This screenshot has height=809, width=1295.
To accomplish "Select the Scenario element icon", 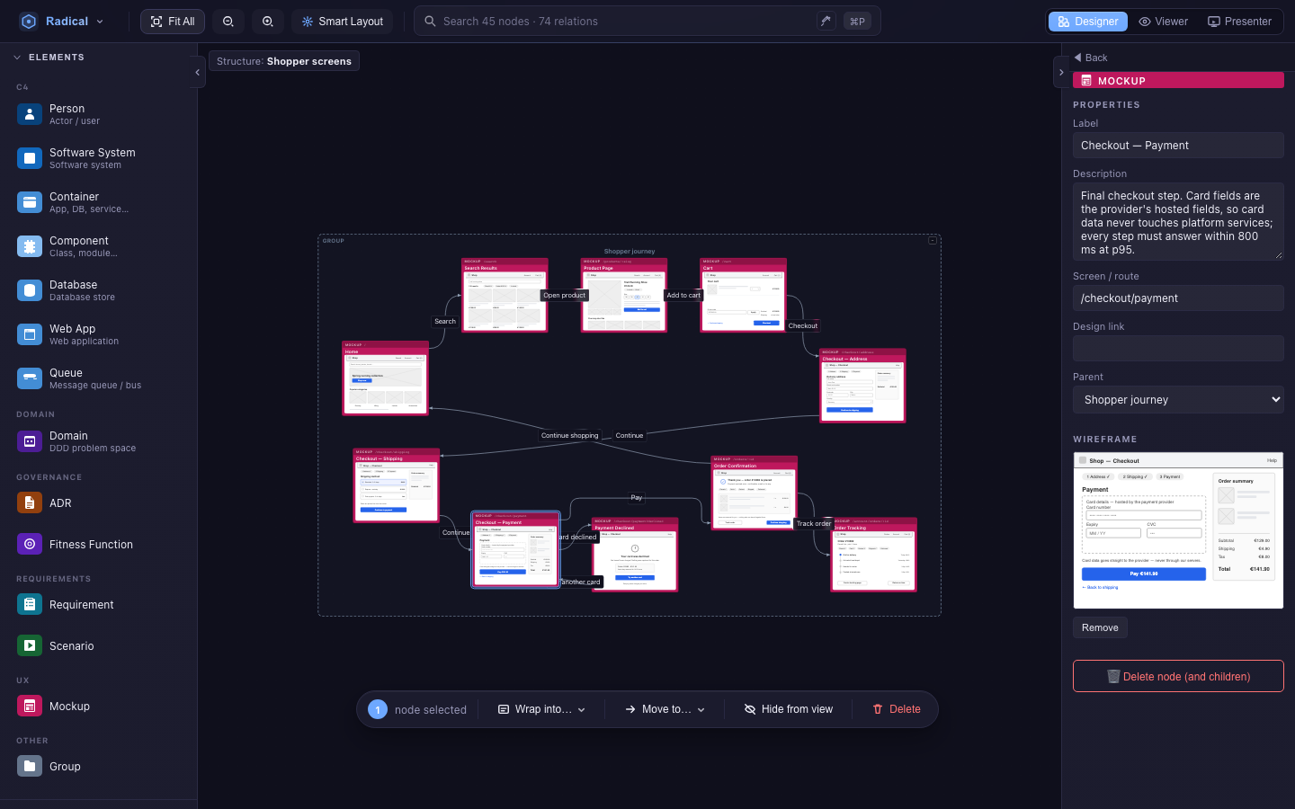I will coord(30,645).
